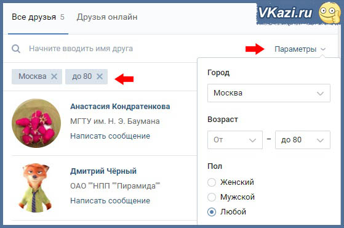Open the Город dropdown showing Москва

point(269,93)
